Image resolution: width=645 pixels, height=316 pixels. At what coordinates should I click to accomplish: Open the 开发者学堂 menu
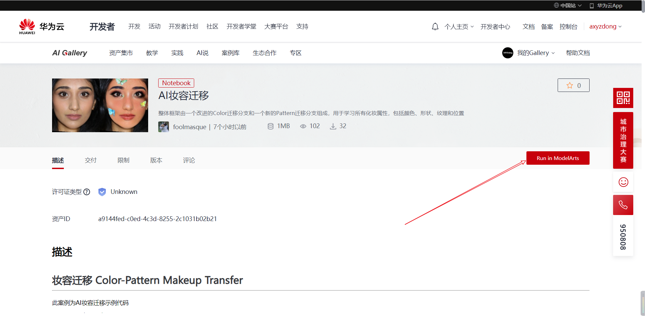(241, 27)
